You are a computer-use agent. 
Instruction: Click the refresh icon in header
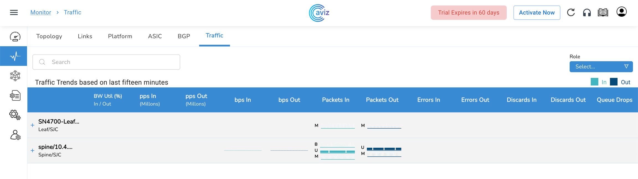571,12
